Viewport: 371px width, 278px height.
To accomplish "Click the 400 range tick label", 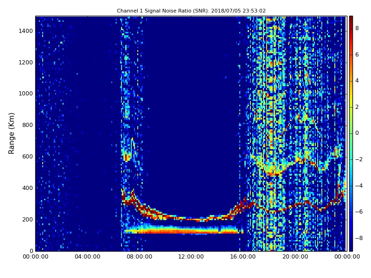I will [27, 188].
